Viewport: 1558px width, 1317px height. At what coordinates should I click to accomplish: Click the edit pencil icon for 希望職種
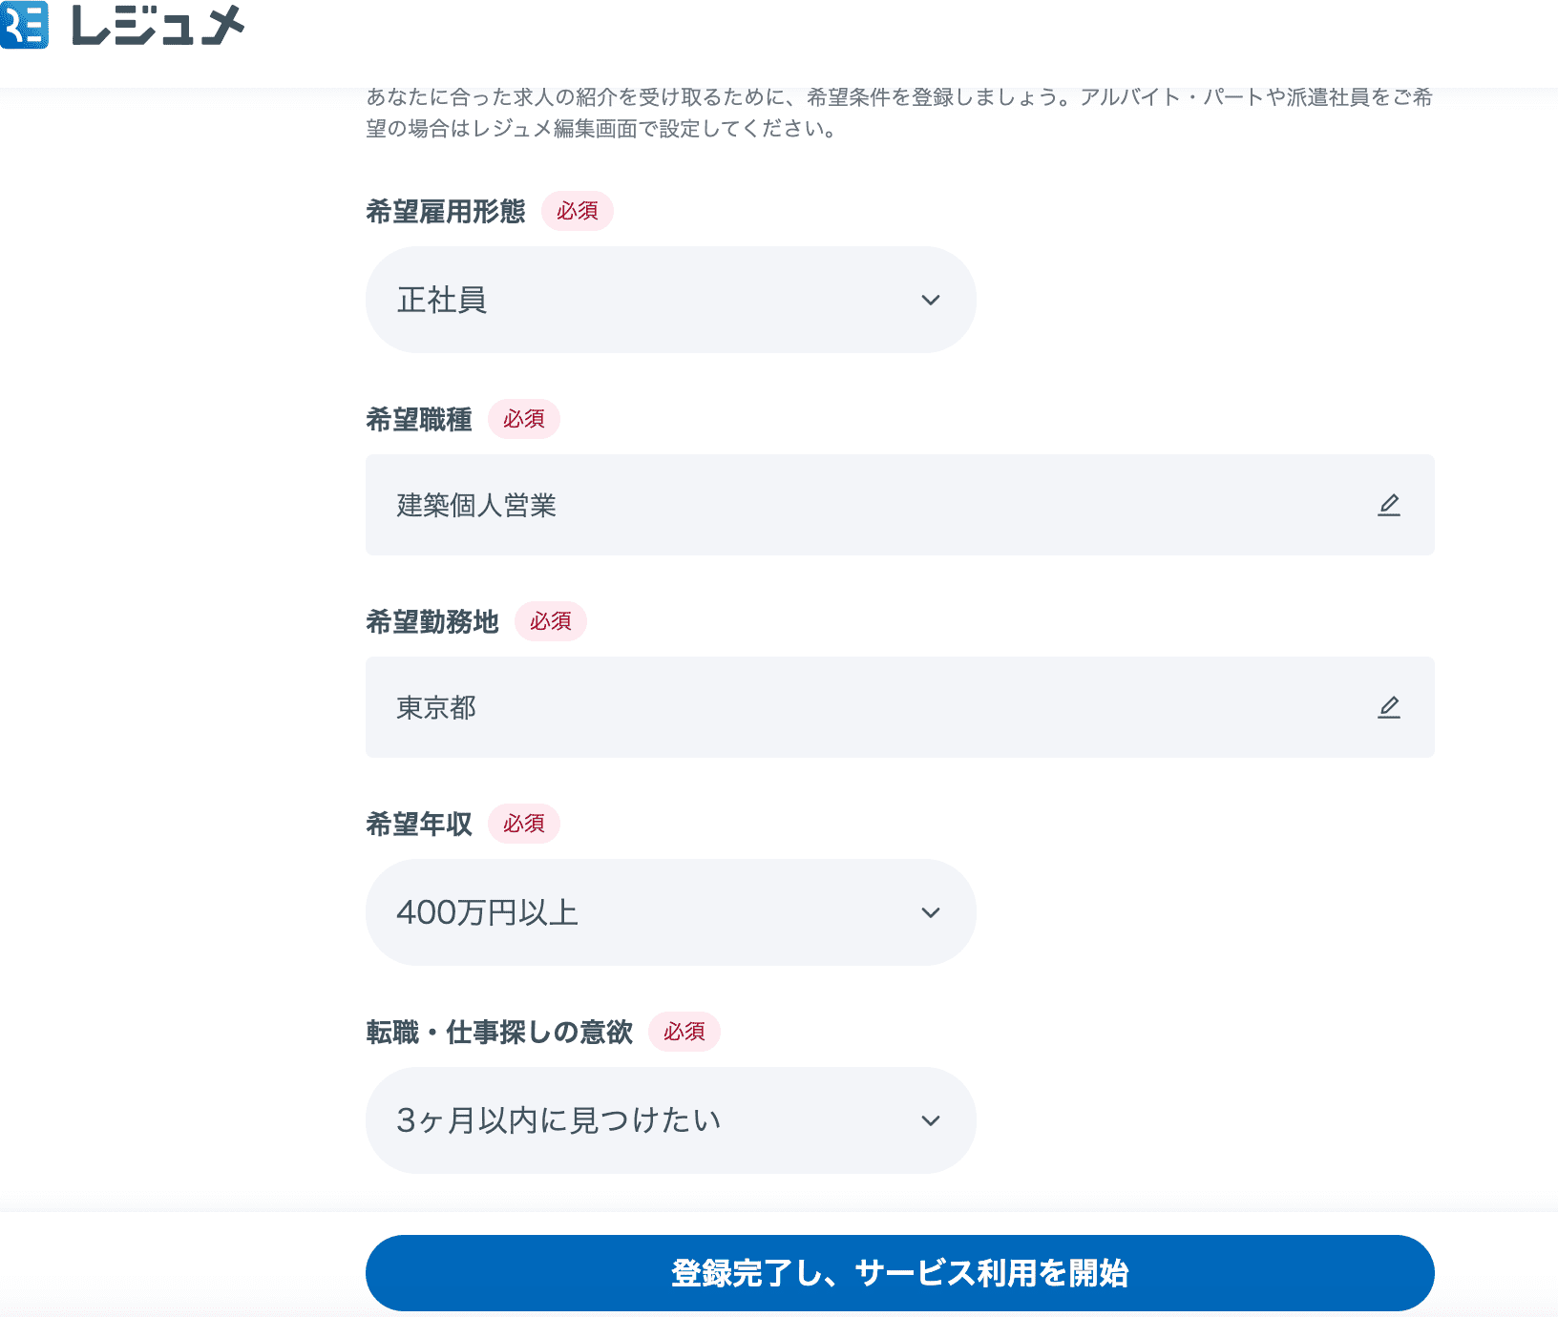[1391, 505]
